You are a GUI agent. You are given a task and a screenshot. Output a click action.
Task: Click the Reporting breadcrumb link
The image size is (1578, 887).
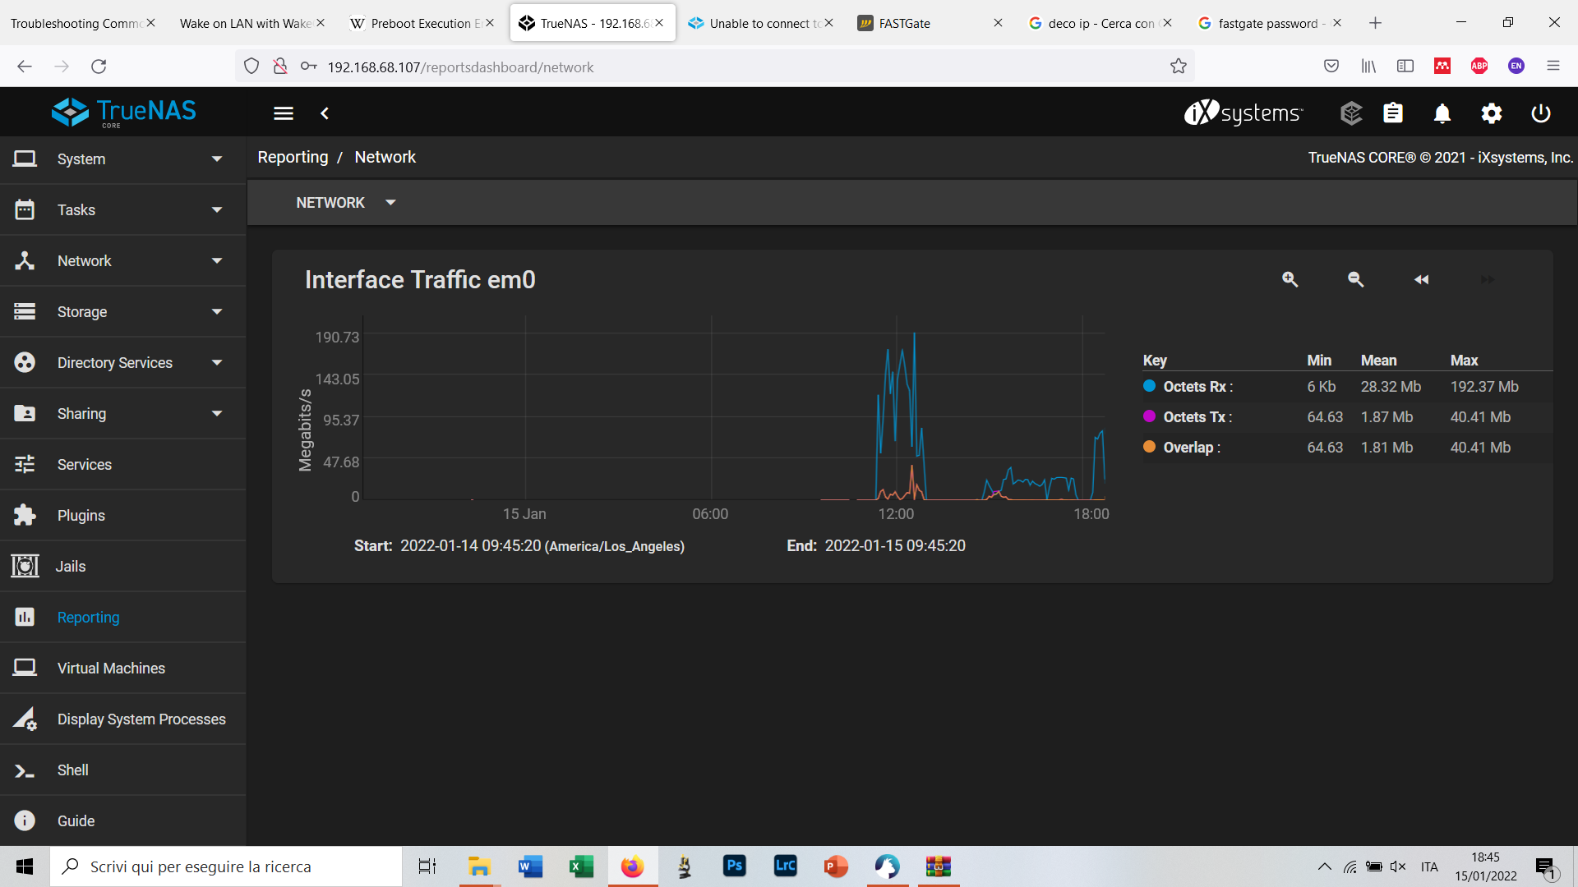(293, 157)
